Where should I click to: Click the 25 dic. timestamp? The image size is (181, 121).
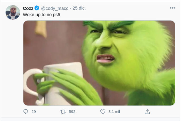click(x=79, y=8)
